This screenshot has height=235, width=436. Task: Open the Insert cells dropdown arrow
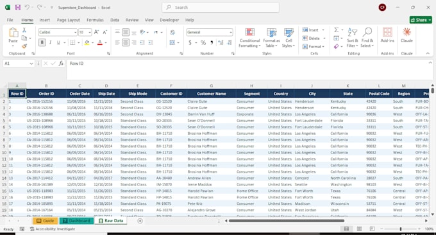(323, 30)
